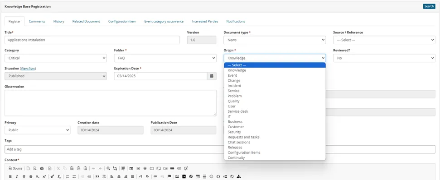Click the Title input field

(x=92, y=40)
